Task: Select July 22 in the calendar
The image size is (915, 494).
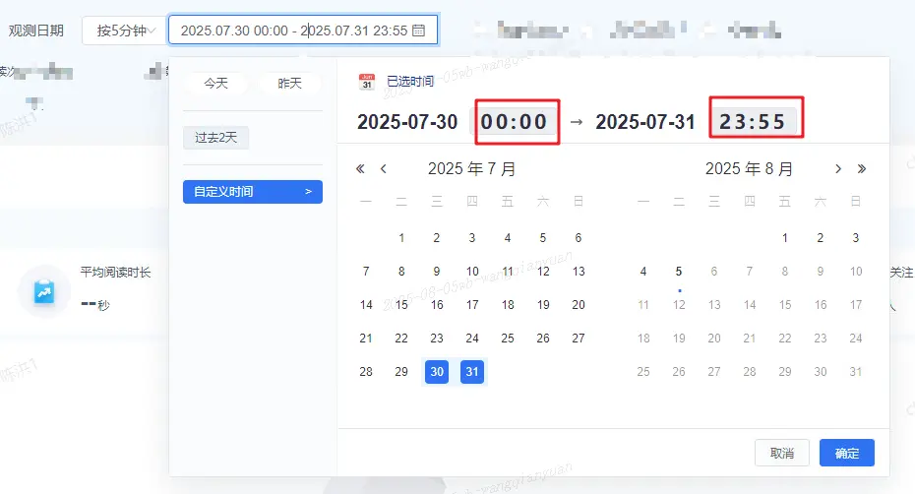Action: [401, 339]
